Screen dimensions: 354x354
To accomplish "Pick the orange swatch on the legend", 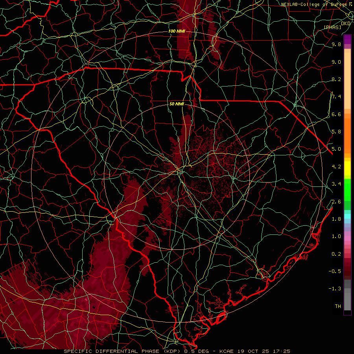I will point(347,135).
